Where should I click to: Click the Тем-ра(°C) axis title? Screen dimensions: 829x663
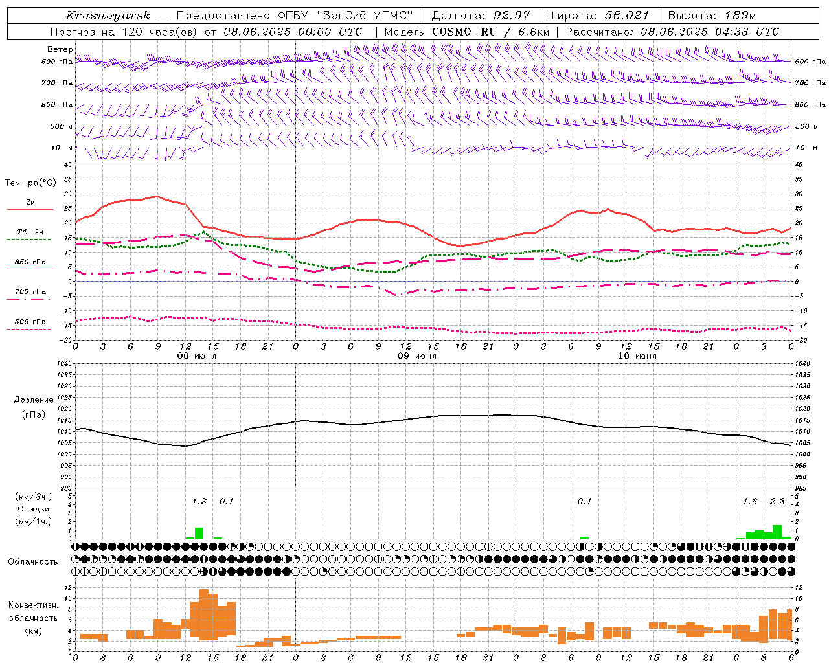point(30,183)
